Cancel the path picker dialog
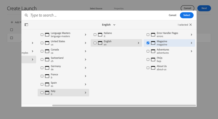The height and width of the screenshot is (119, 218). pos(172,15)
